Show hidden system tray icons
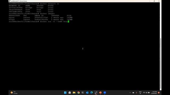Viewport: 170px width, 95px height. [x=130, y=93]
